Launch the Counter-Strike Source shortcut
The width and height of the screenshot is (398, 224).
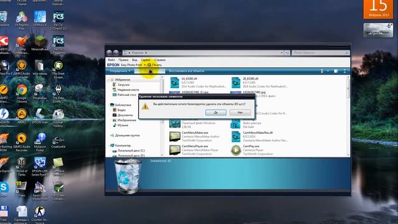coord(40,215)
